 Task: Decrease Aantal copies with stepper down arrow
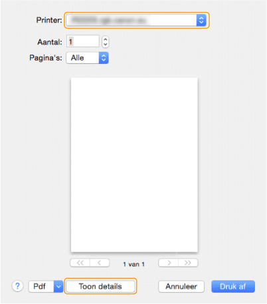106,45
